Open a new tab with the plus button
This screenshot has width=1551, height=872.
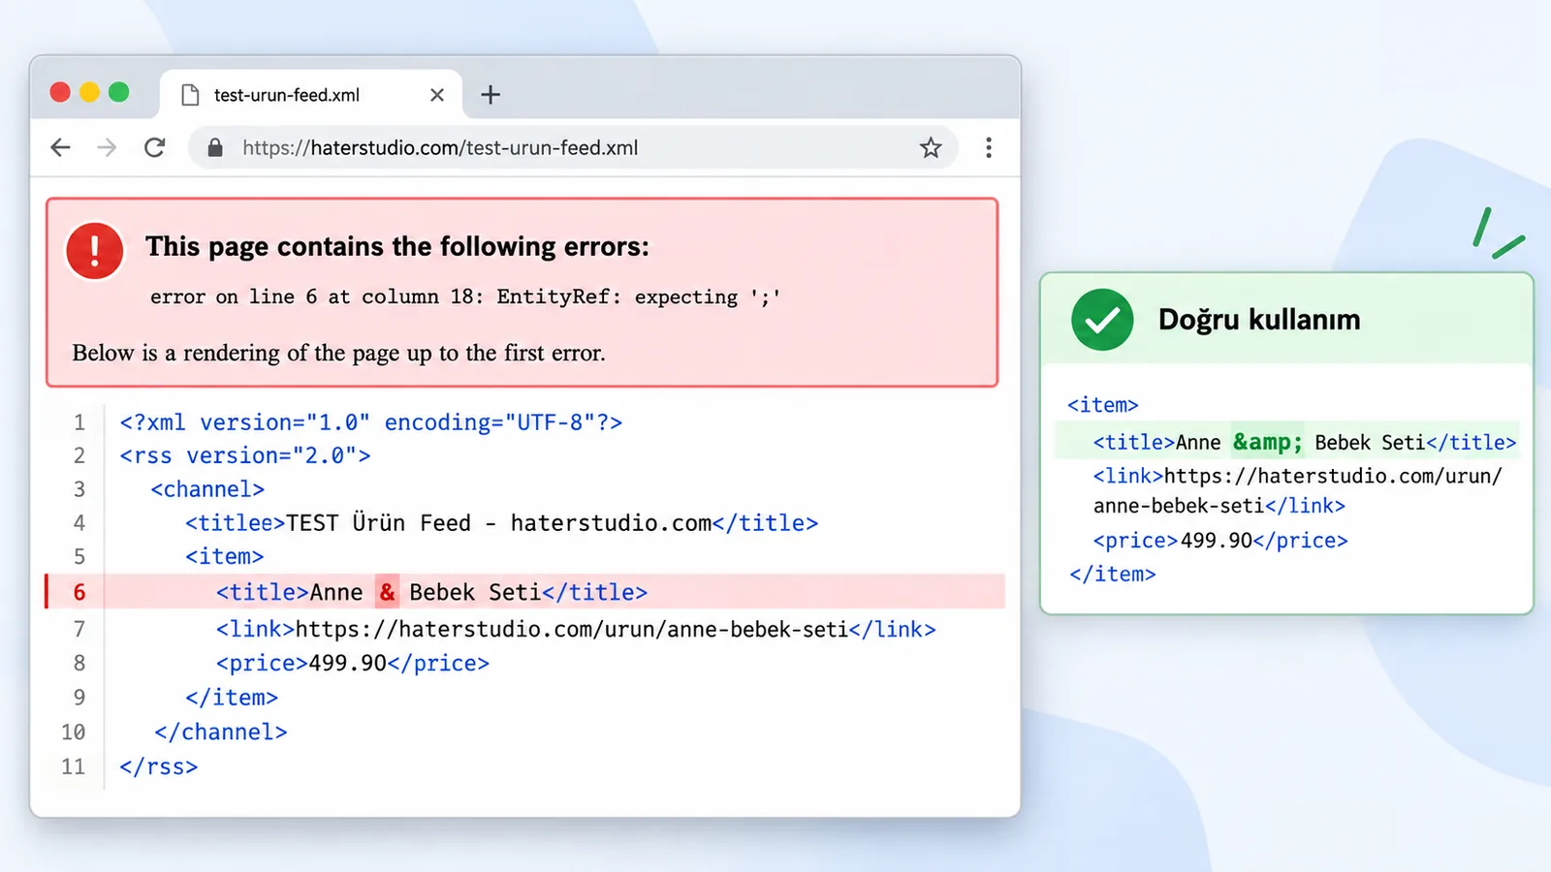(491, 94)
